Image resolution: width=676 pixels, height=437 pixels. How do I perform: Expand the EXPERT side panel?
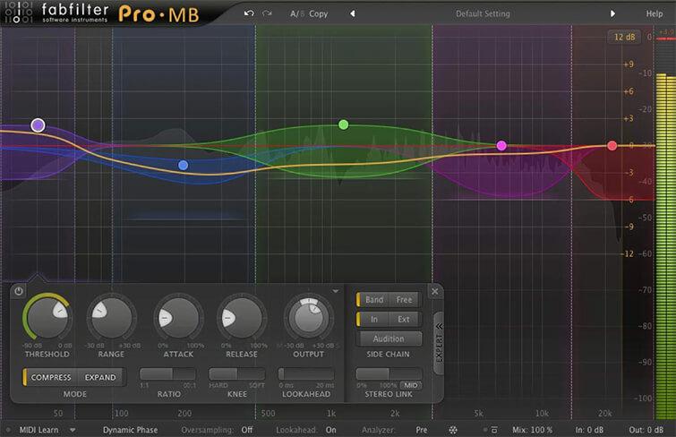[439, 343]
